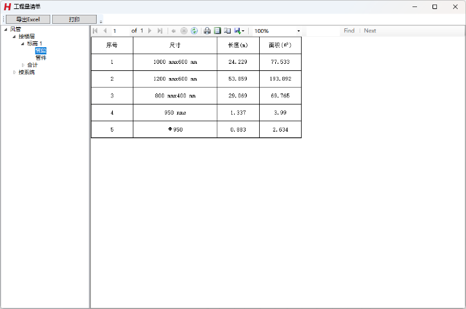This screenshot has width=466, height=309.
Task: Click the print report icon
Action: pos(207,31)
